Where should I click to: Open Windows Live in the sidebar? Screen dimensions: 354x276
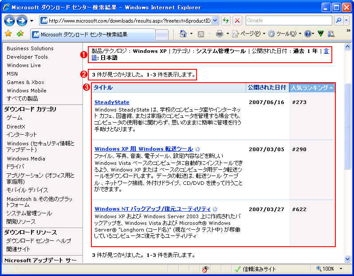[x=24, y=65]
